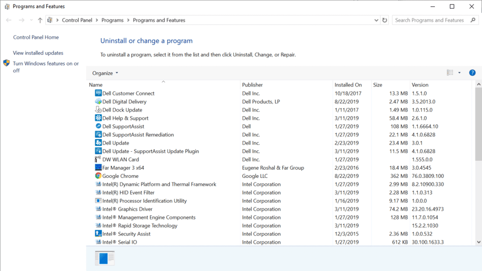Click the Dell Update program icon

pos(98,143)
